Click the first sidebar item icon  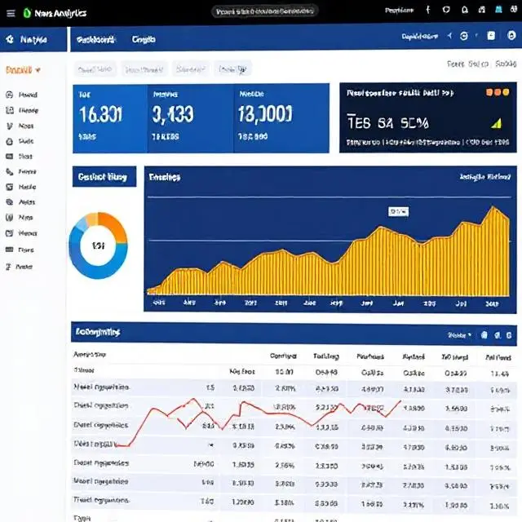click(10, 95)
